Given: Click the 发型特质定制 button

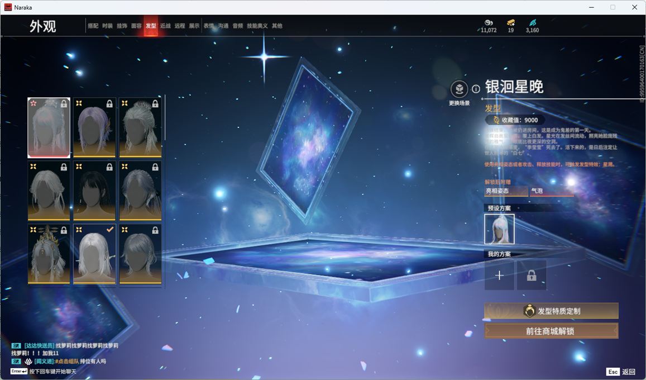Looking at the screenshot, I should click(551, 311).
